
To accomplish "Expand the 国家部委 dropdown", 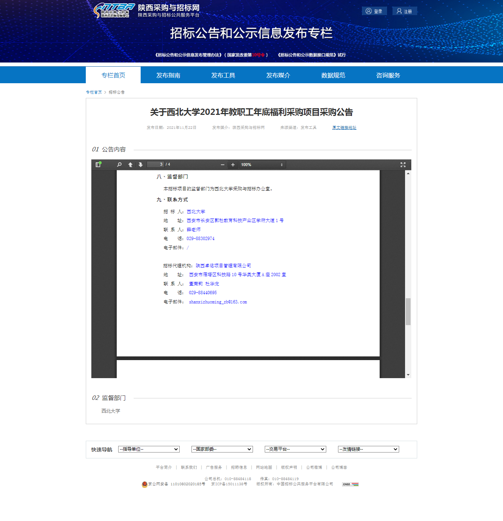I will coord(222,449).
